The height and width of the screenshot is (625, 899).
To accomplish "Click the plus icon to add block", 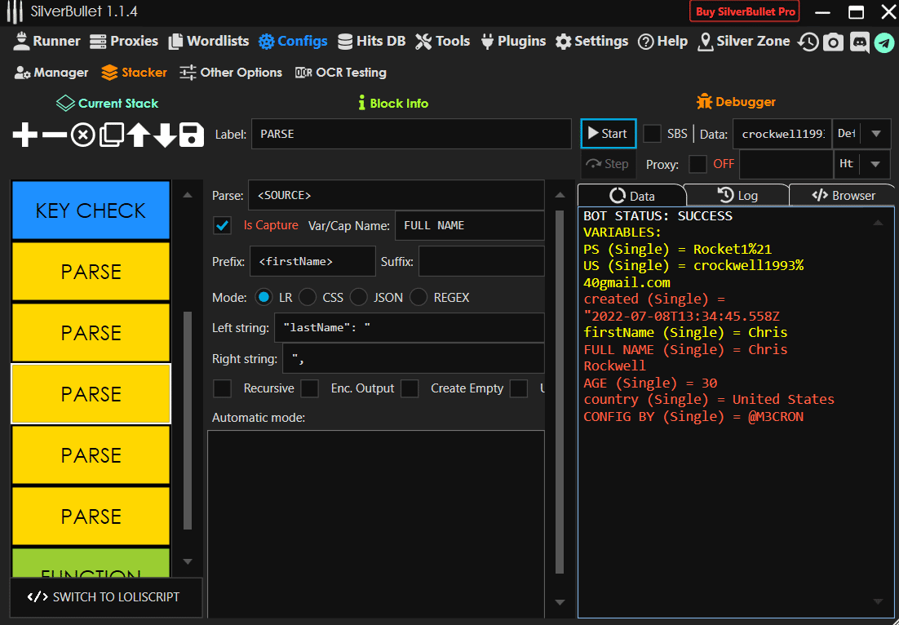I will [25, 135].
